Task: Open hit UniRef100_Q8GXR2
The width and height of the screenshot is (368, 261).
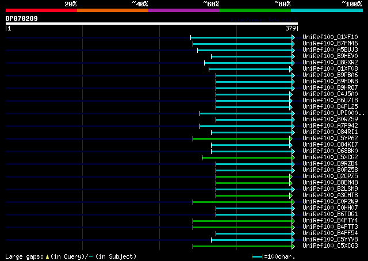Action: (x=330, y=63)
